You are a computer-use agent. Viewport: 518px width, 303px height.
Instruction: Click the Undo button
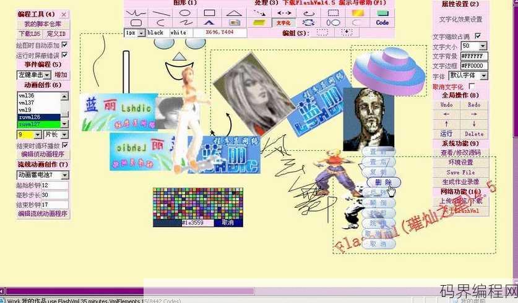(446, 105)
